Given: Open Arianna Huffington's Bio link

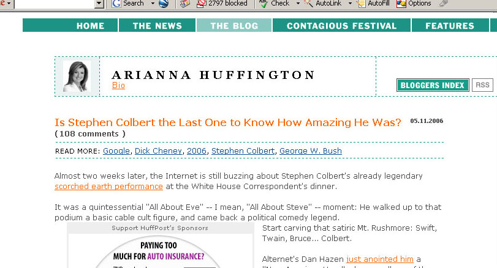Looking at the screenshot, I should 118,86.
